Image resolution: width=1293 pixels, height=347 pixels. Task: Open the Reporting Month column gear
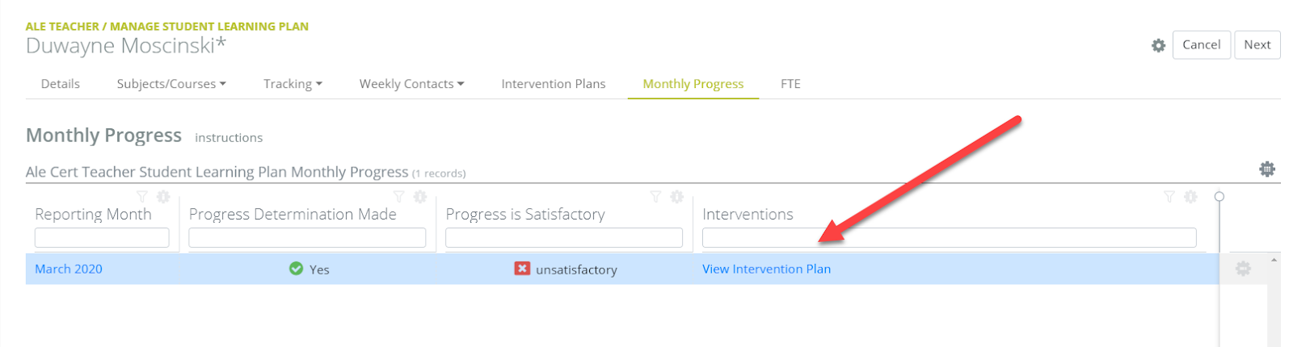[163, 196]
